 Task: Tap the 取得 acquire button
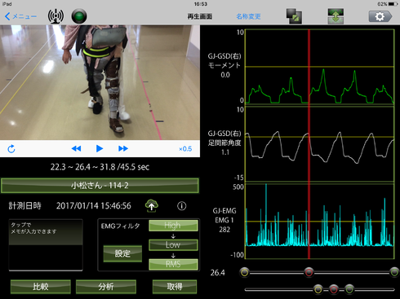pyautogui.click(x=175, y=287)
